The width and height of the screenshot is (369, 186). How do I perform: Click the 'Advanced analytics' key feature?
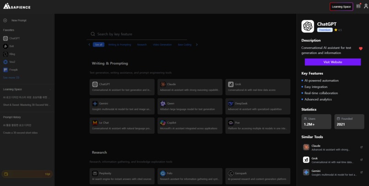coord(318,99)
